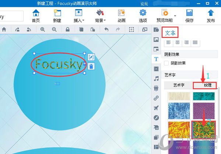Screen dimensions: 221x154
Task: Create a new project with 新建
Action: 57,16
